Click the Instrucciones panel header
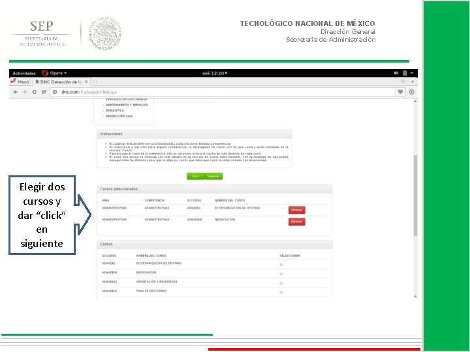Screen dimensions: 470x352 click(195, 134)
